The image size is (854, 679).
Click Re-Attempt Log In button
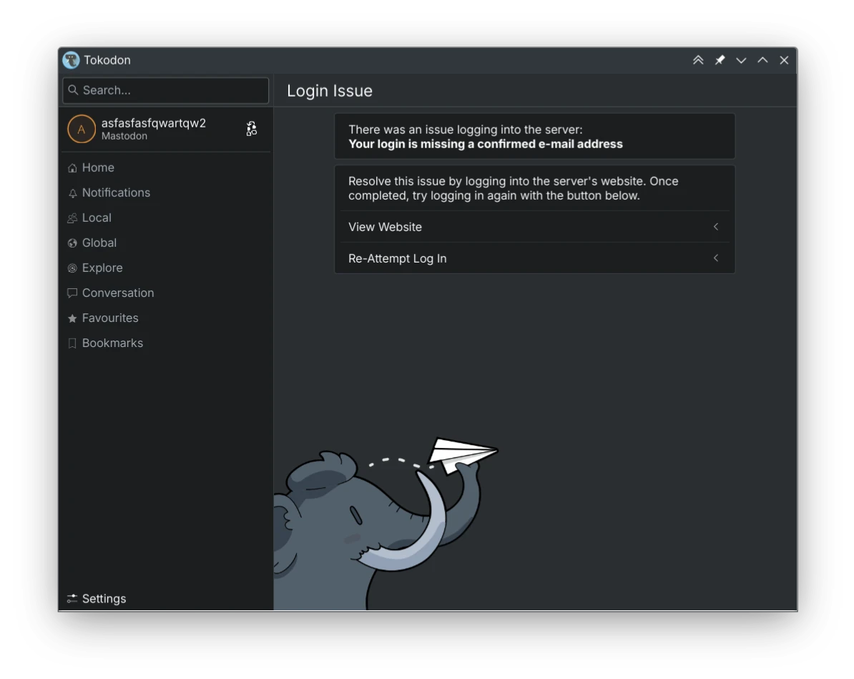535,258
